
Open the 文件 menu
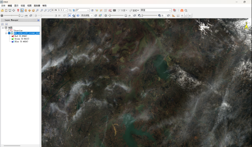(x=3, y=6)
